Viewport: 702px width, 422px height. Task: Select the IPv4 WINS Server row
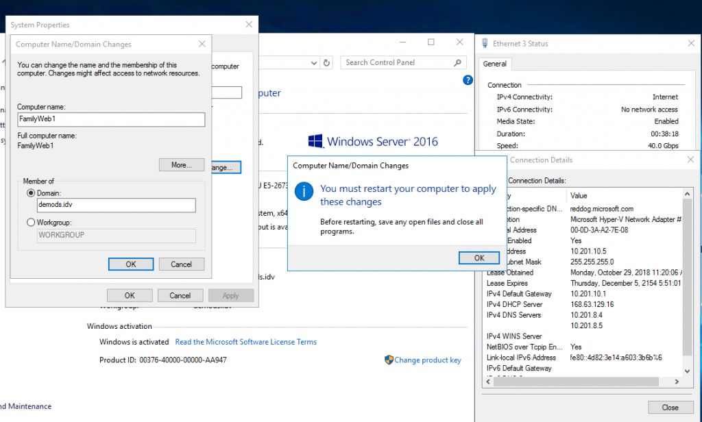click(584, 336)
